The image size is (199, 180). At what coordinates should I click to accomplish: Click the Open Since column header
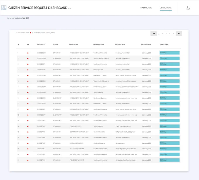(164, 44)
